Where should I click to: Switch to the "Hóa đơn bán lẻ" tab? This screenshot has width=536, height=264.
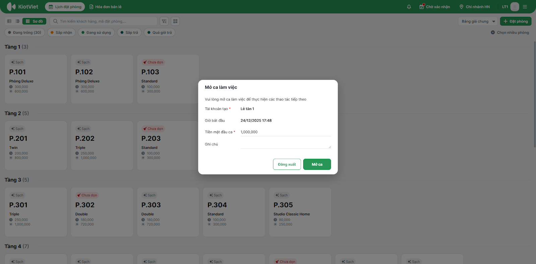(105, 7)
